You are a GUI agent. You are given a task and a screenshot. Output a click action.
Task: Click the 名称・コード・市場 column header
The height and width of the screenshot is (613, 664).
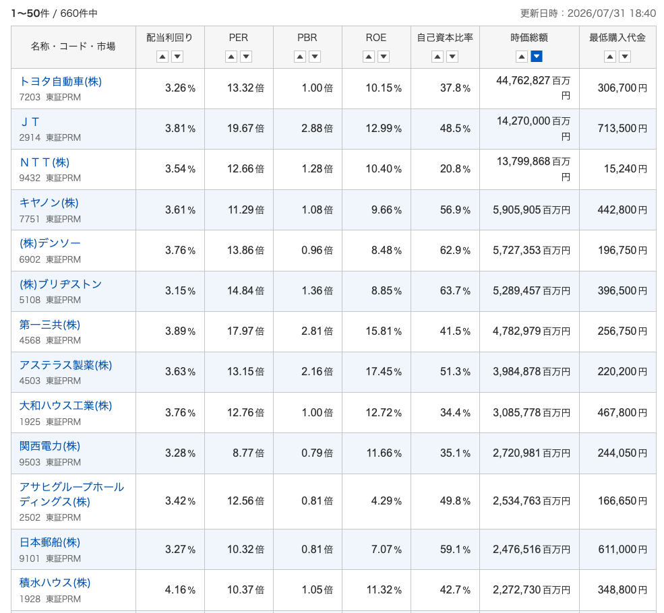73,46
